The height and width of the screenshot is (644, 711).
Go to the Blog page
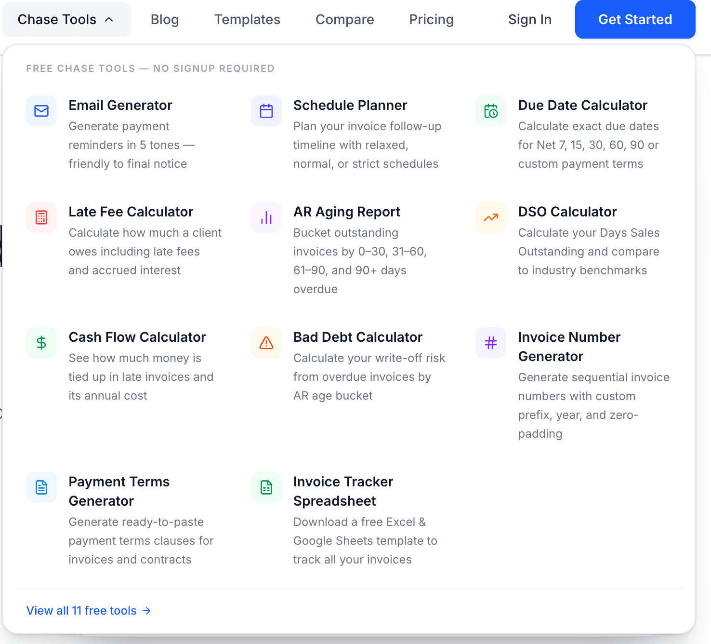click(x=165, y=19)
